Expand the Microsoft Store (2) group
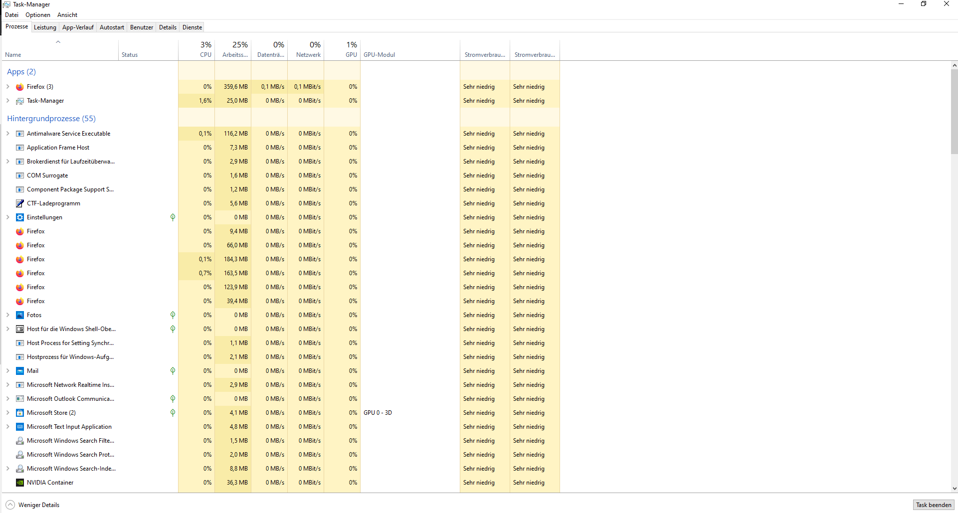 [7, 412]
